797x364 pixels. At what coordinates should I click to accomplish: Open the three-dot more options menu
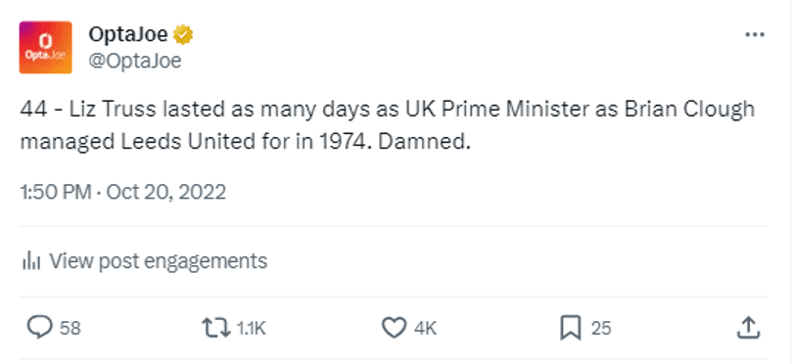(755, 34)
